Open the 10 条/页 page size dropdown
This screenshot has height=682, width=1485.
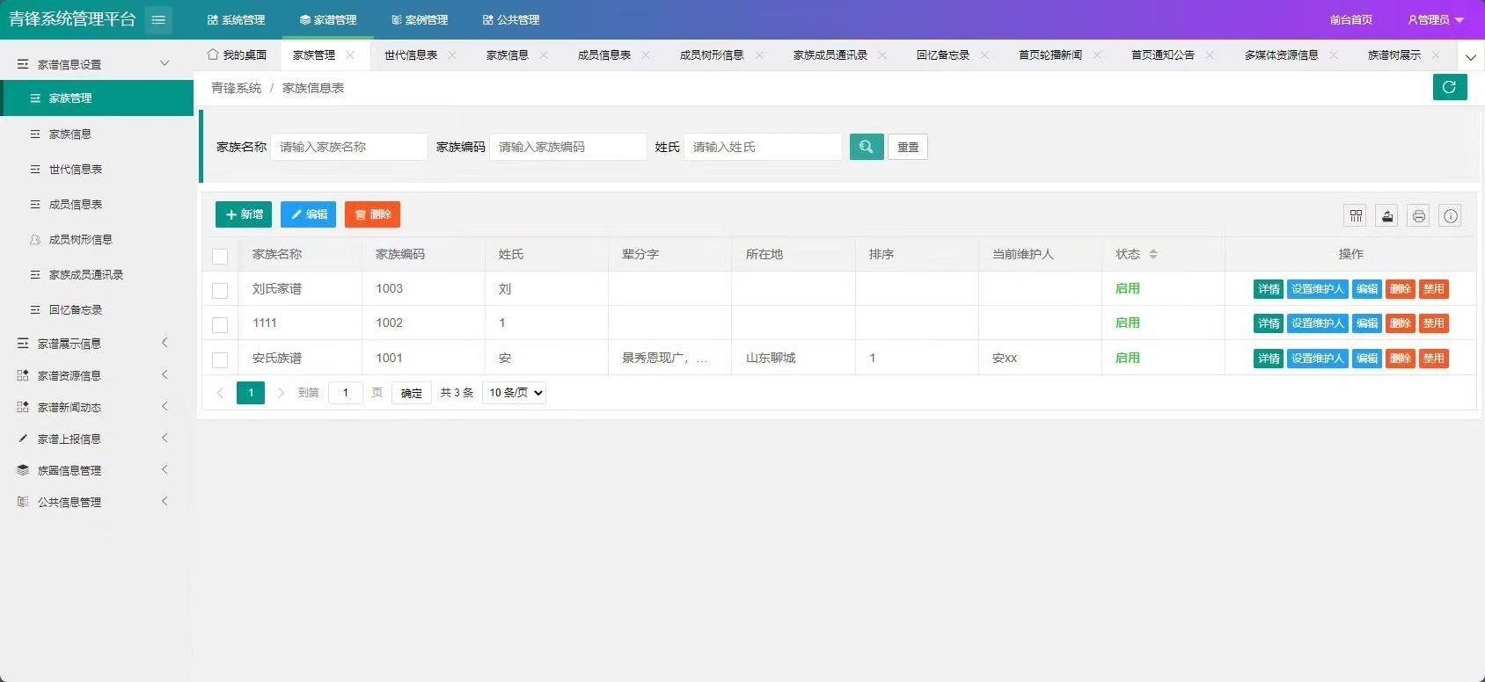coord(515,393)
